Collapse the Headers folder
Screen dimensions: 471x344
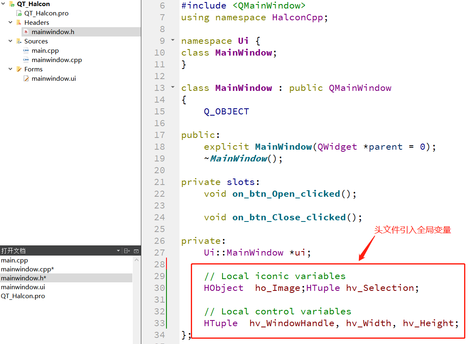[11, 22]
